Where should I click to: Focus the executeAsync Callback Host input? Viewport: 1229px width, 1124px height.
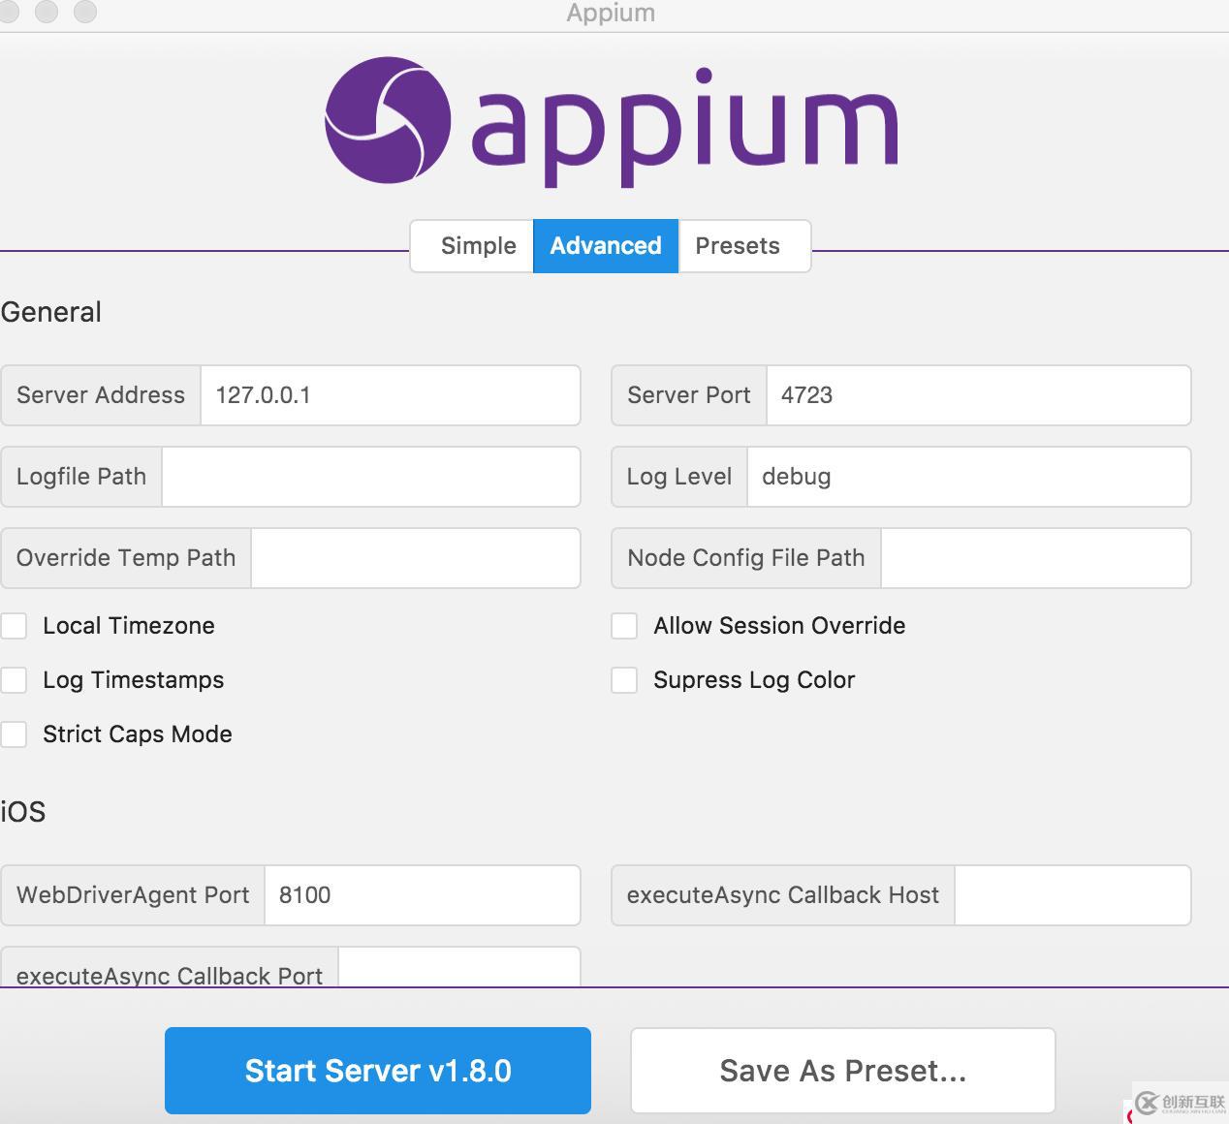pos(1072,895)
